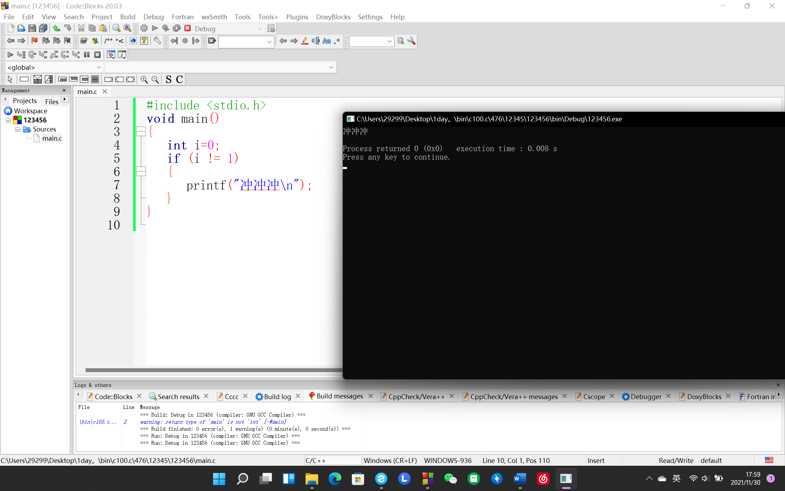Screen dimensions: 785x491
Task: Toggle regex search option
Action: pos(337,41)
